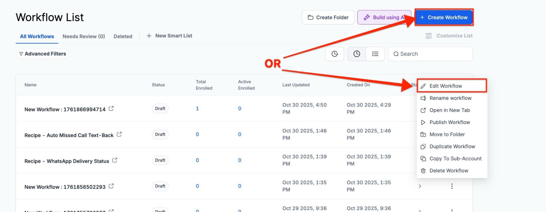Click the clock-with-arrow history icon

pos(335,54)
